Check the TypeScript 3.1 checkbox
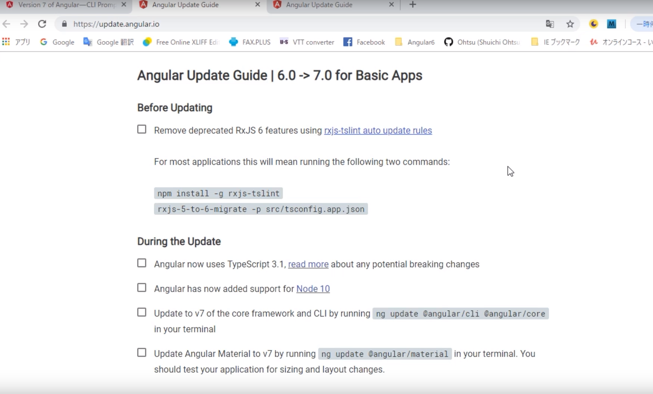The image size is (653, 394). coord(142,263)
